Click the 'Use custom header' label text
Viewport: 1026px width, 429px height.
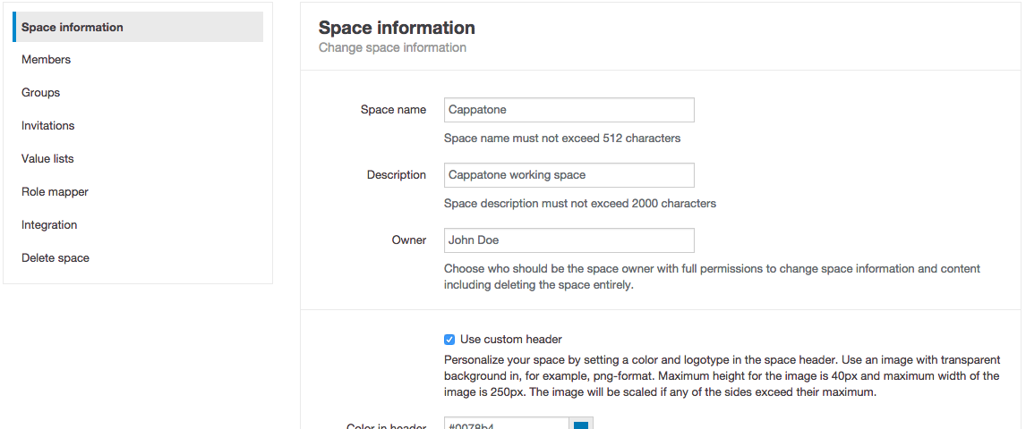pyautogui.click(x=511, y=340)
